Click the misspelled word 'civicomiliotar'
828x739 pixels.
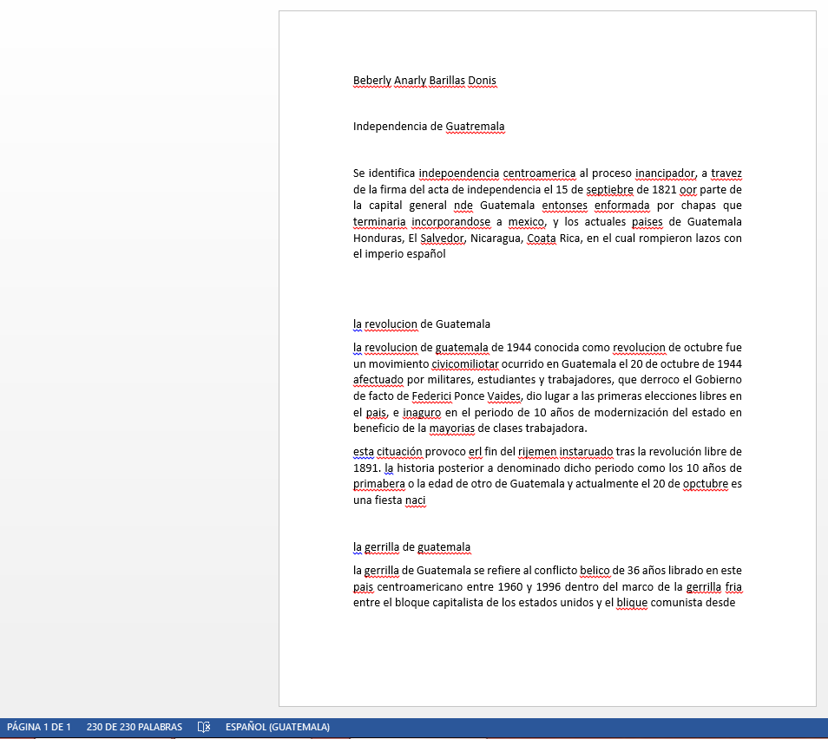tap(465, 363)
